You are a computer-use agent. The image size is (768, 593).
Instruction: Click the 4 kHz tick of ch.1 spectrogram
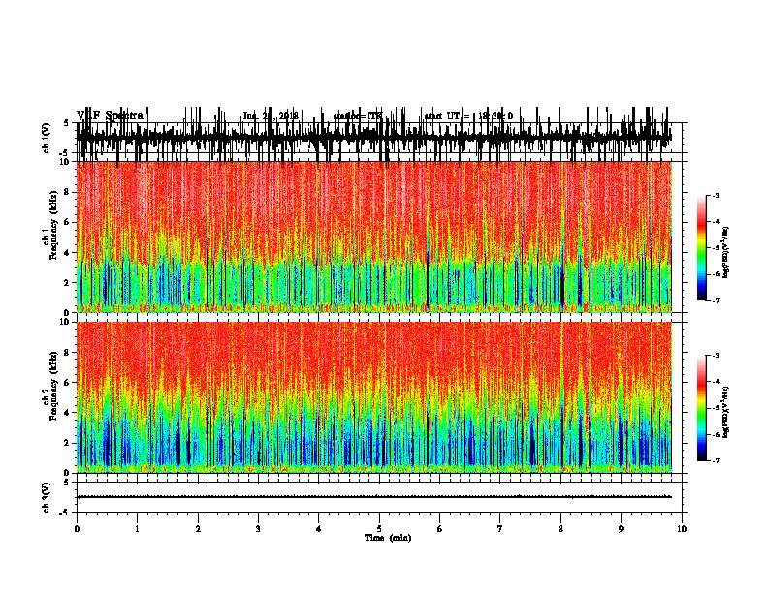(x=68, y=253)
